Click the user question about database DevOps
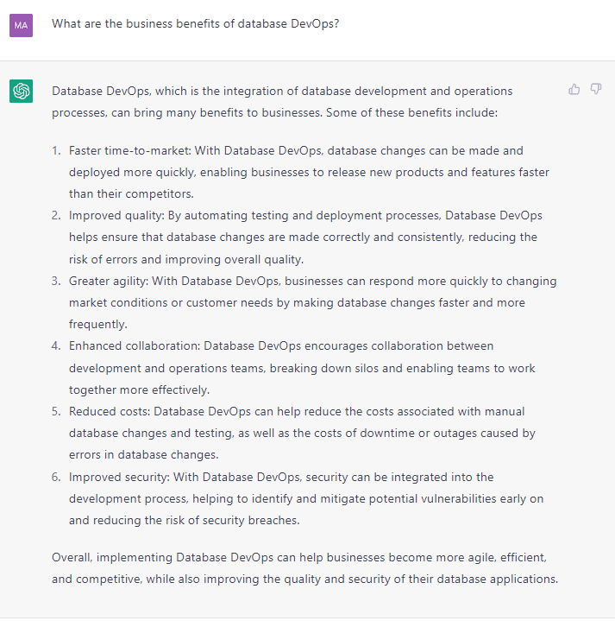 [x=195, y=24]
